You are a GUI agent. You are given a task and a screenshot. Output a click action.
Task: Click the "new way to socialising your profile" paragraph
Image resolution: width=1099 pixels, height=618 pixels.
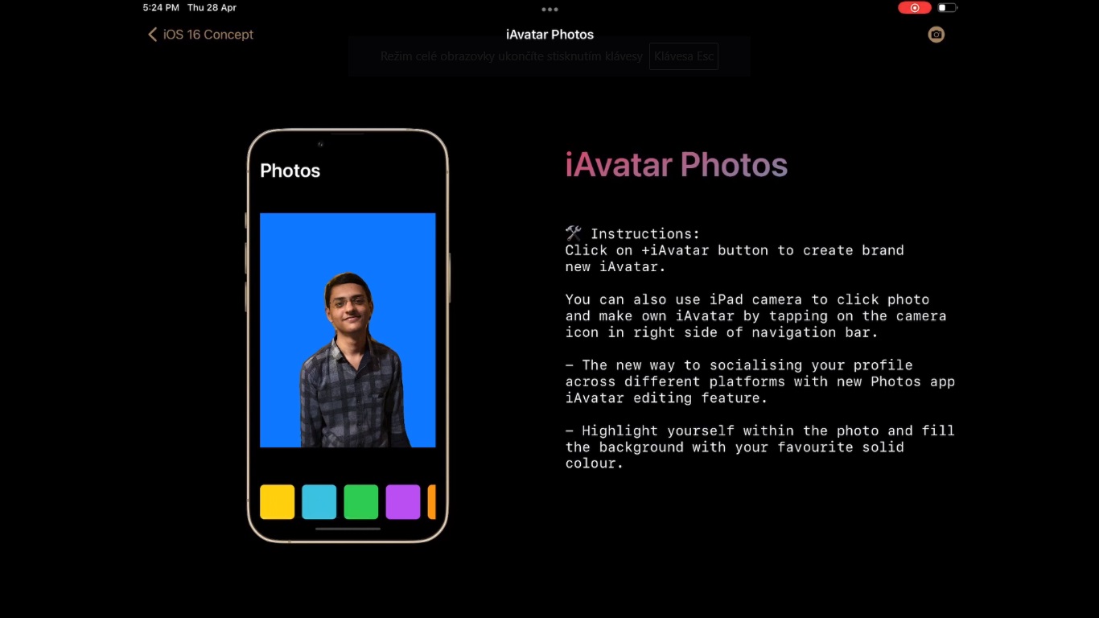coord(760,381)
